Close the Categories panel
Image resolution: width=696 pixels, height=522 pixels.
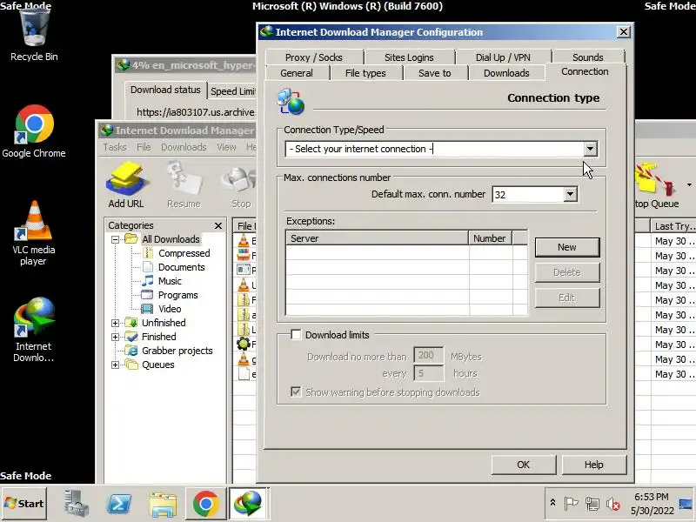coord(218,225)
